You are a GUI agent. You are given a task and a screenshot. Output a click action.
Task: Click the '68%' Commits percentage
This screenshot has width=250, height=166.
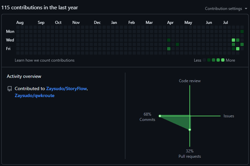point(147,114)
